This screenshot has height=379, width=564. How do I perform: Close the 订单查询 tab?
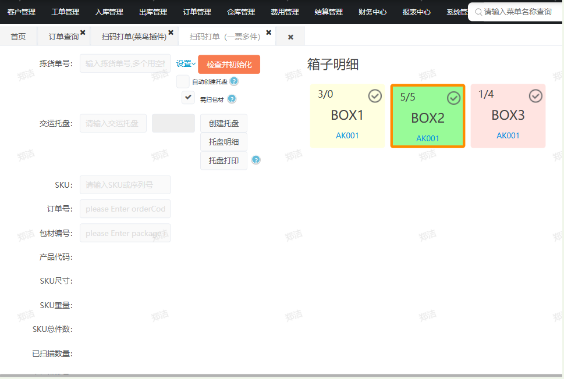[x=83, y=33]
